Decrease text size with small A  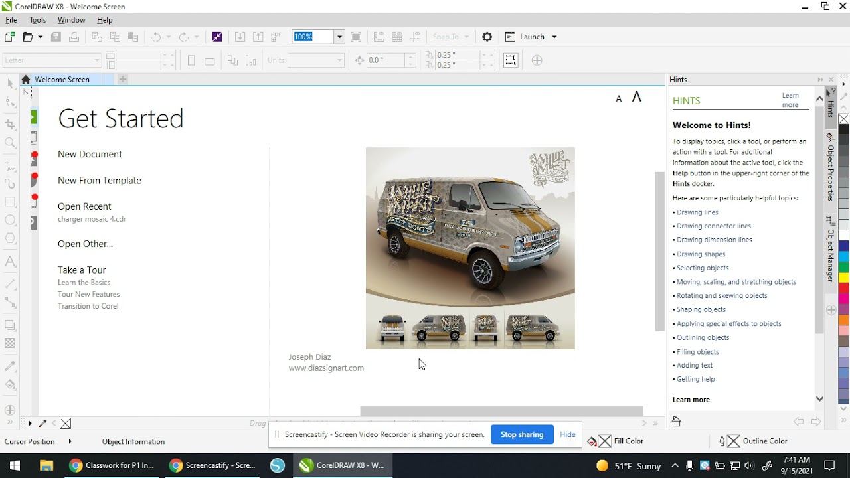(619, 98)
